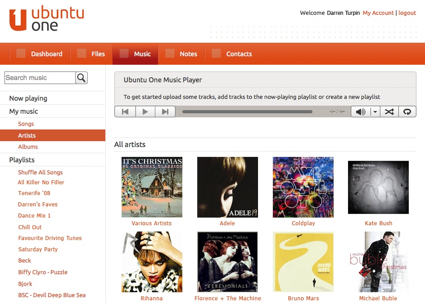Image resolution: width=425 pixels, height=303 pixels.
Task: Toggle repeat mode in the player
Action: [407, 111]
